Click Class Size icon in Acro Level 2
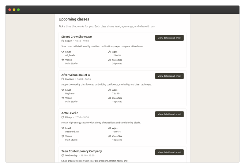245x168 pixels. point(110,136)
